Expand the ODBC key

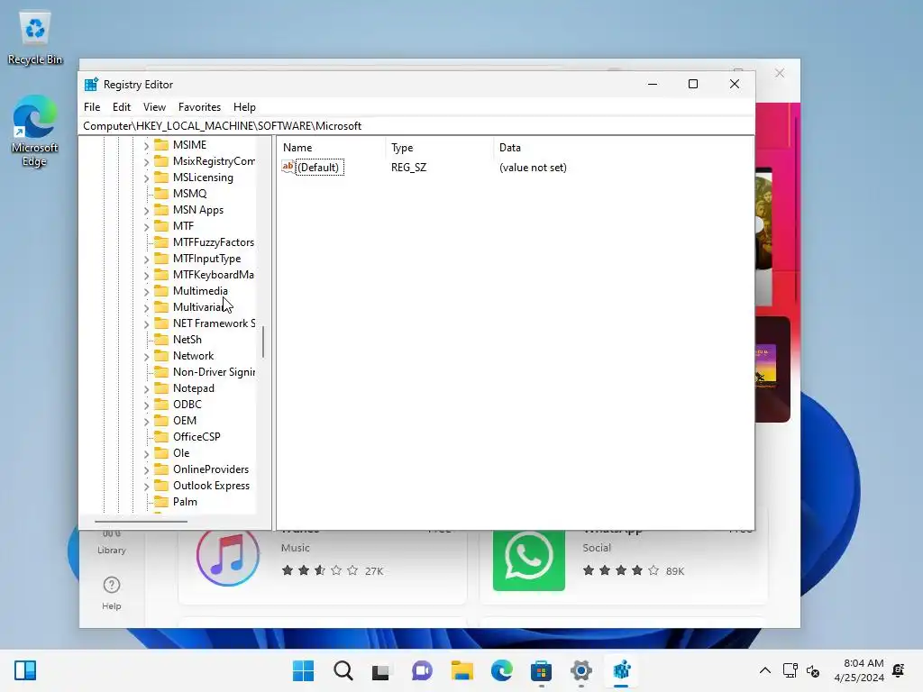(x=147, y=405)
